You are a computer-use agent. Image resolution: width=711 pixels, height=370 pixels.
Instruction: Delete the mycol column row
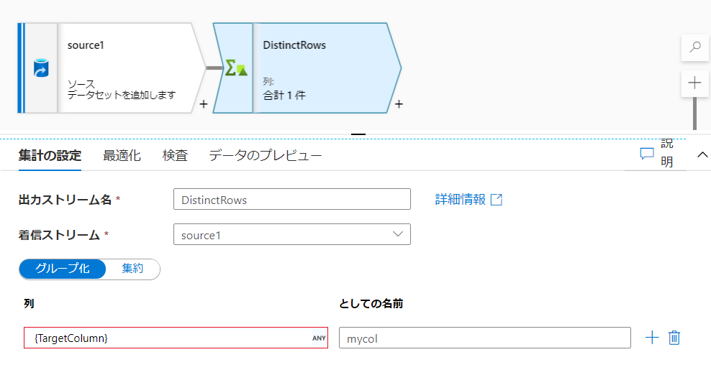click(674, 338)
